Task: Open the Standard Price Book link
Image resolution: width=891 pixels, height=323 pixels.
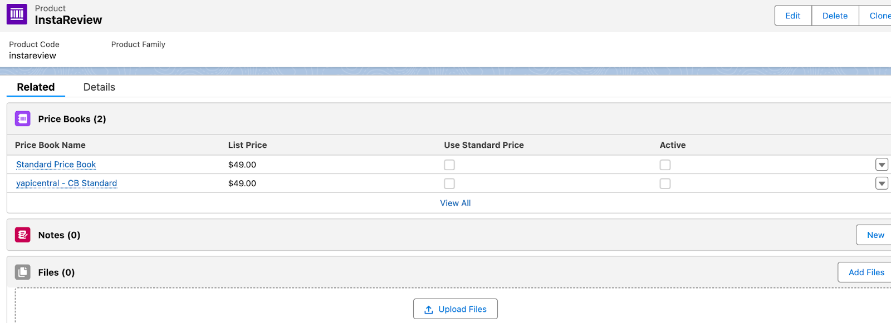Action: 56,165
